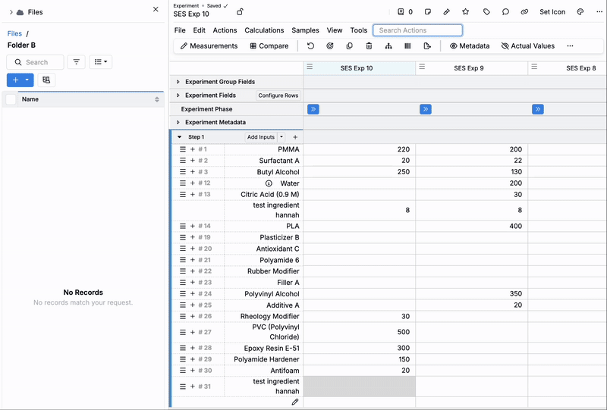Click the trash delete icon

point(369,46)
